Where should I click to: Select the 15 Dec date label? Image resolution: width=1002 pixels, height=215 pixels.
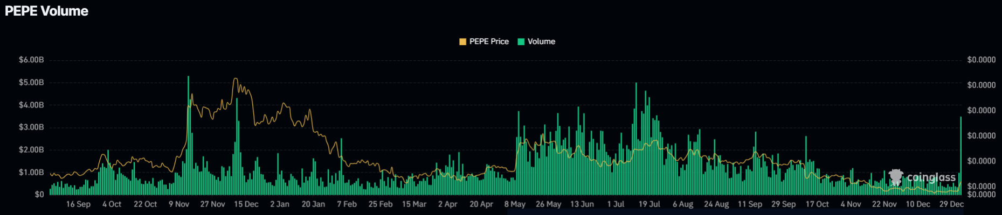[246, 204]
